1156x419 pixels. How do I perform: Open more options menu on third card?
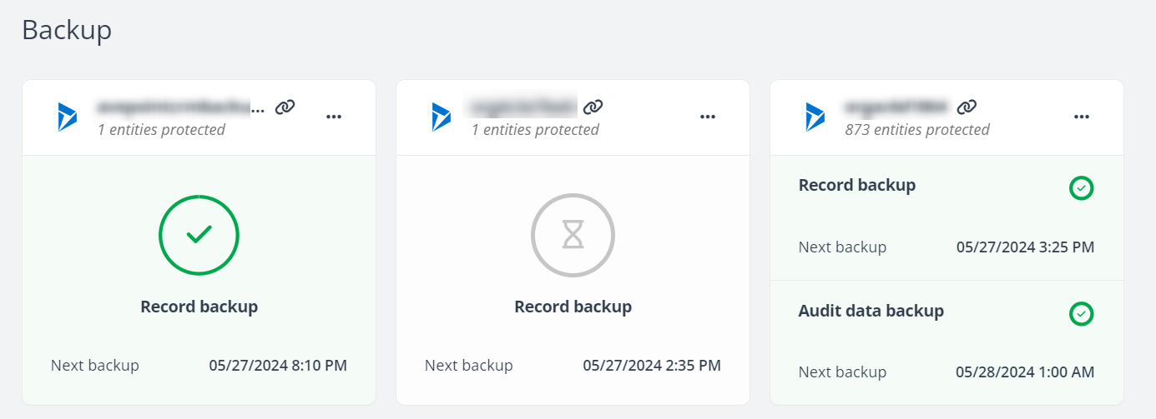pyautogui.click(x=1082, y=117)
